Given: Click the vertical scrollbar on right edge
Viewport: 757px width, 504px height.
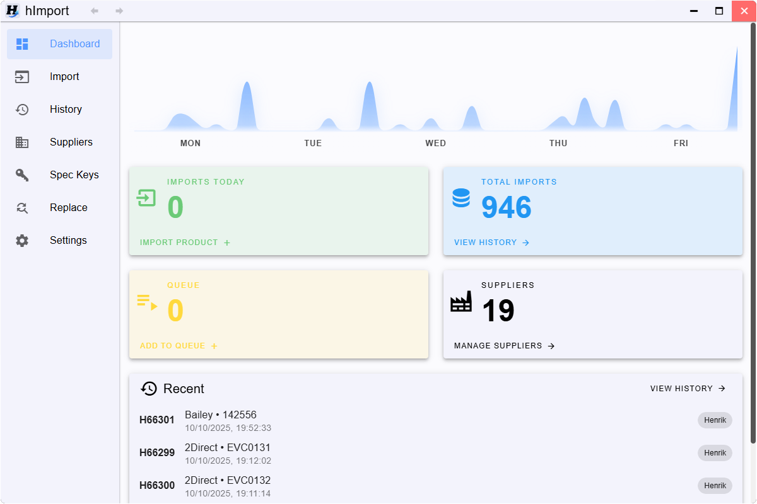Looking at the screenshot, I should [x=753, y=233].
